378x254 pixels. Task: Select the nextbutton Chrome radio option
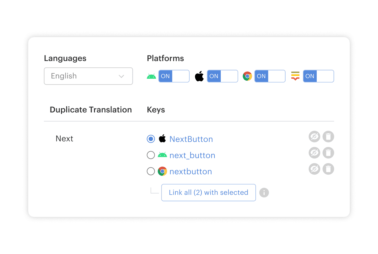click(x=151, y=171)
